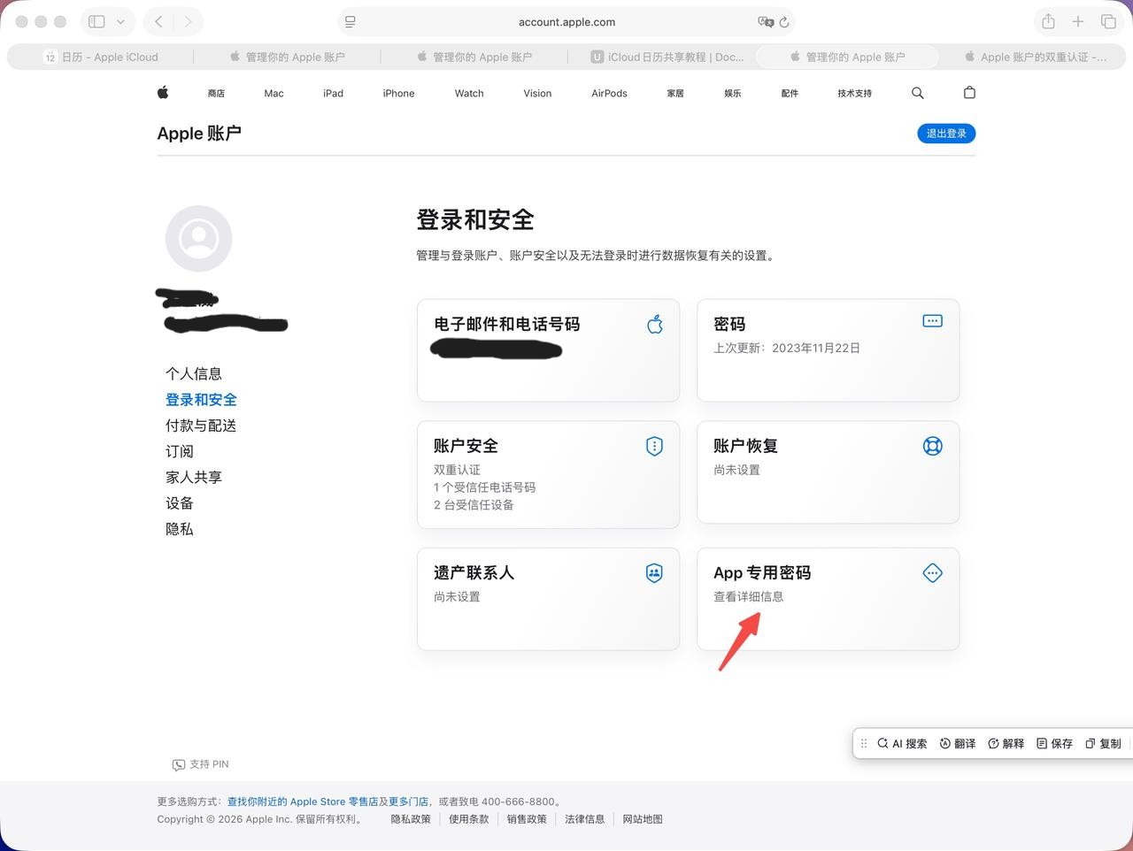The height and width of the screenshot is (851, 1133).
Task: Open the shopping bag icon
Action: 970,92
